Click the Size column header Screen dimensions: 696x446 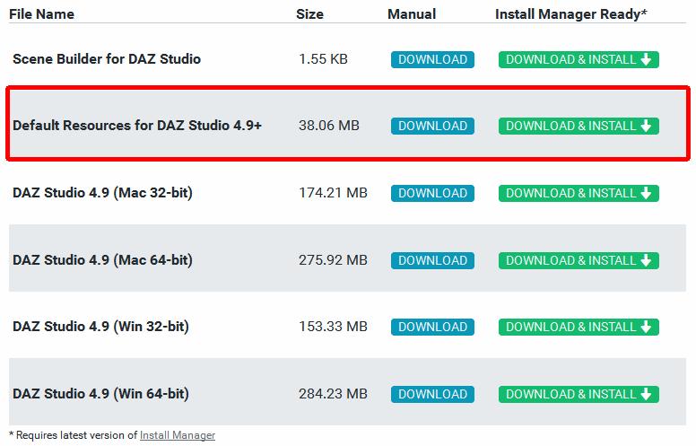309,14
